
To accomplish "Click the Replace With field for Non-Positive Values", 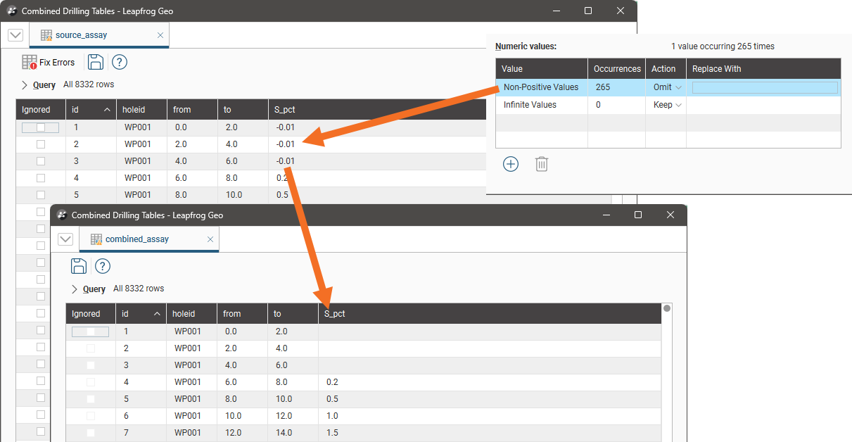I will [765, 87].
